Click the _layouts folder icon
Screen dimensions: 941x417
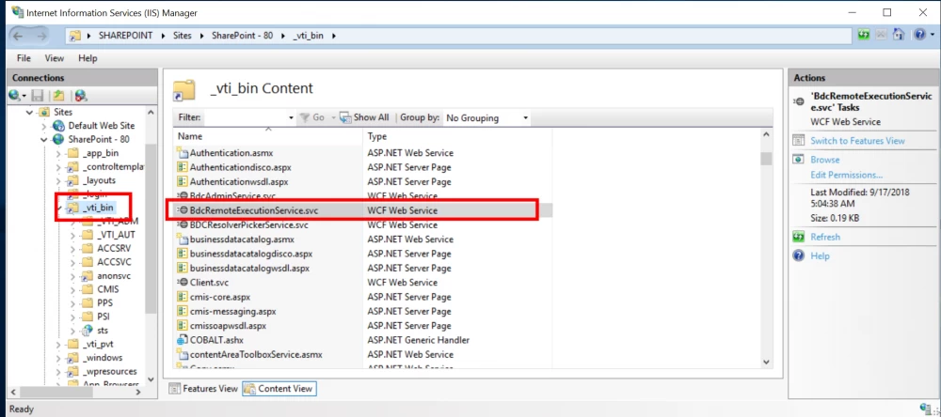[x=72, y=180]
